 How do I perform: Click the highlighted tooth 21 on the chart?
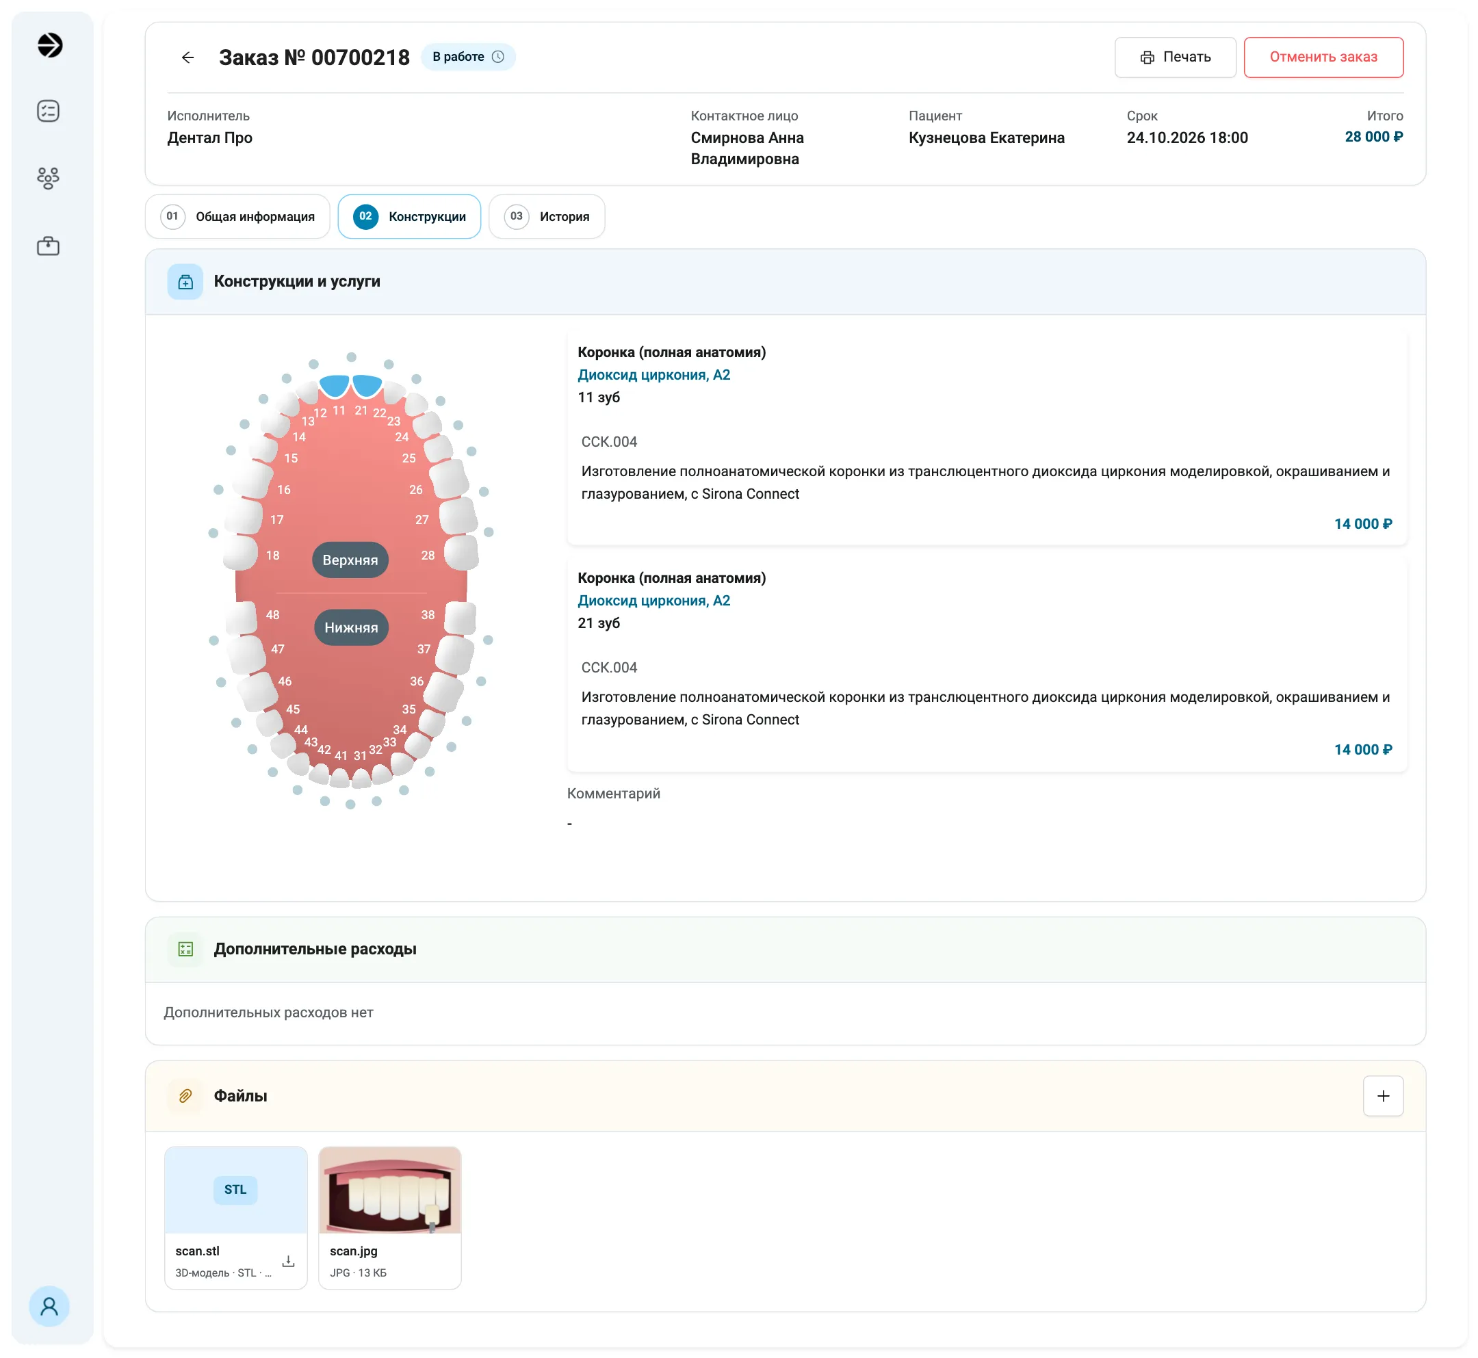tap(367, 384)
